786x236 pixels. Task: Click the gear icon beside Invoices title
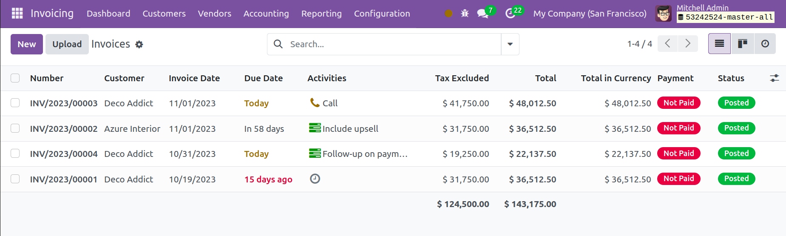point(139,44)
